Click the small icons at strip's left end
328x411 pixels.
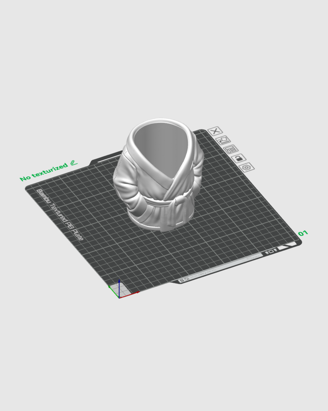click(184, 279)
